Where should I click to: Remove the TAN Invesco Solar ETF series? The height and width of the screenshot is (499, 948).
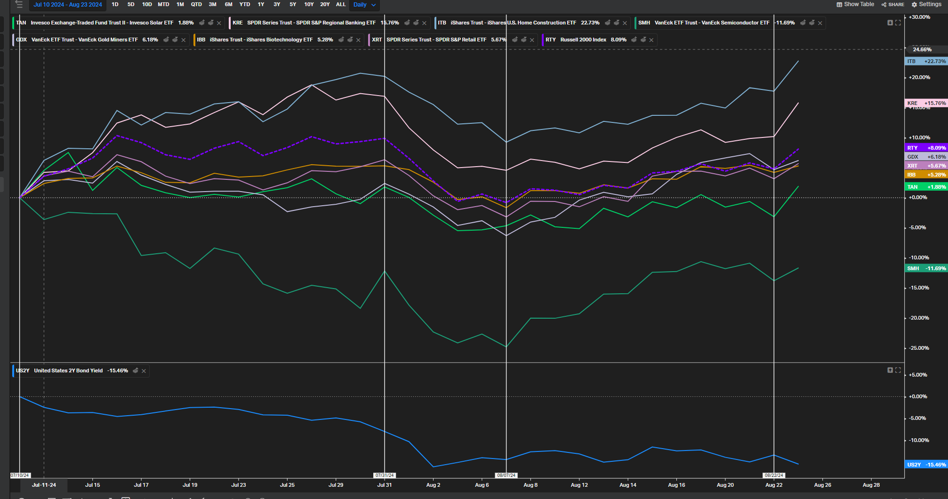point(219,23)
